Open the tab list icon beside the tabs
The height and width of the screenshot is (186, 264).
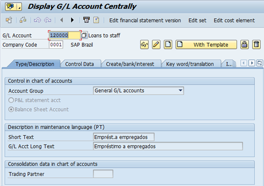[x=259, y=63]
